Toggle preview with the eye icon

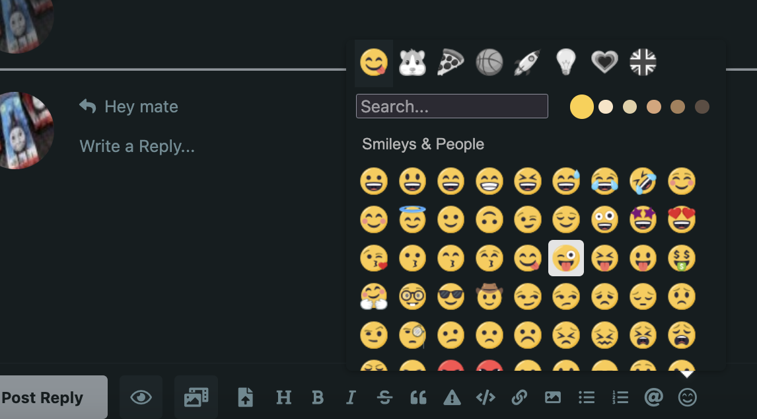click(x=141, y=397)
